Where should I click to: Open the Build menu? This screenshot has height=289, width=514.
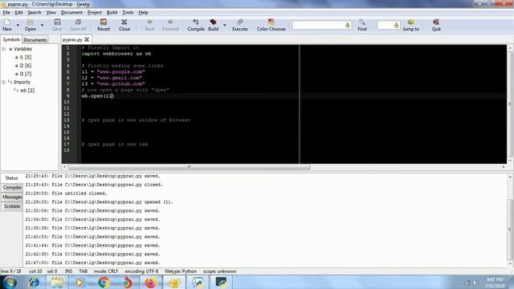(x=112, y=13)
